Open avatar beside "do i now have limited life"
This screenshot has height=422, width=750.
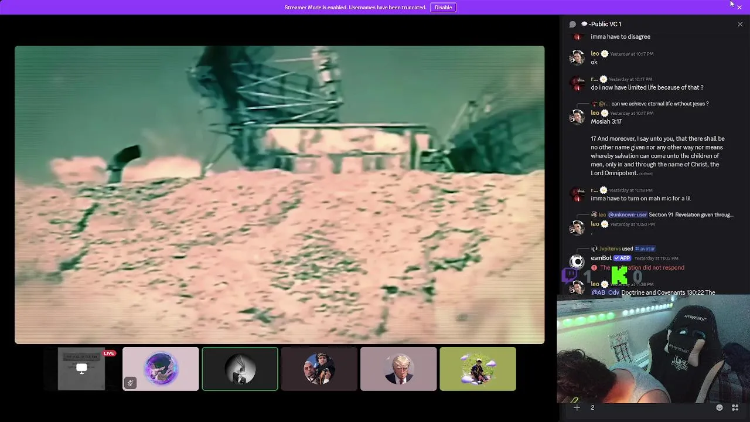tap(577, 83)
